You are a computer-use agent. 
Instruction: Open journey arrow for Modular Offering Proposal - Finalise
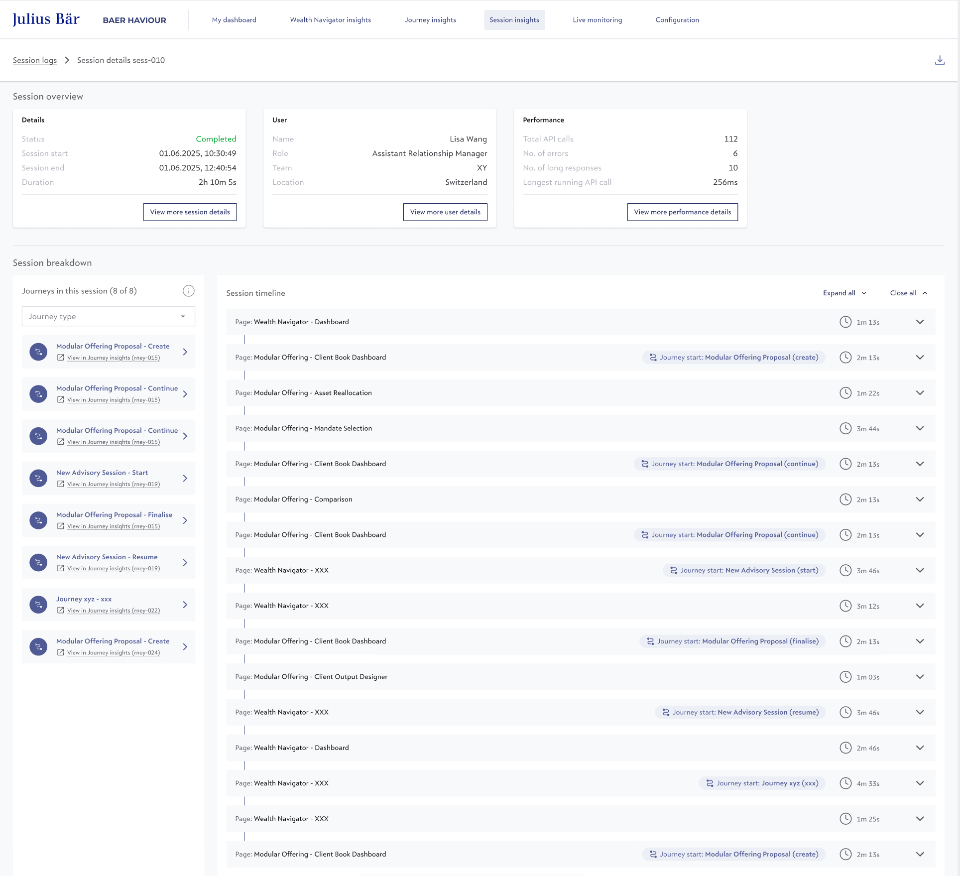[185, 520]
